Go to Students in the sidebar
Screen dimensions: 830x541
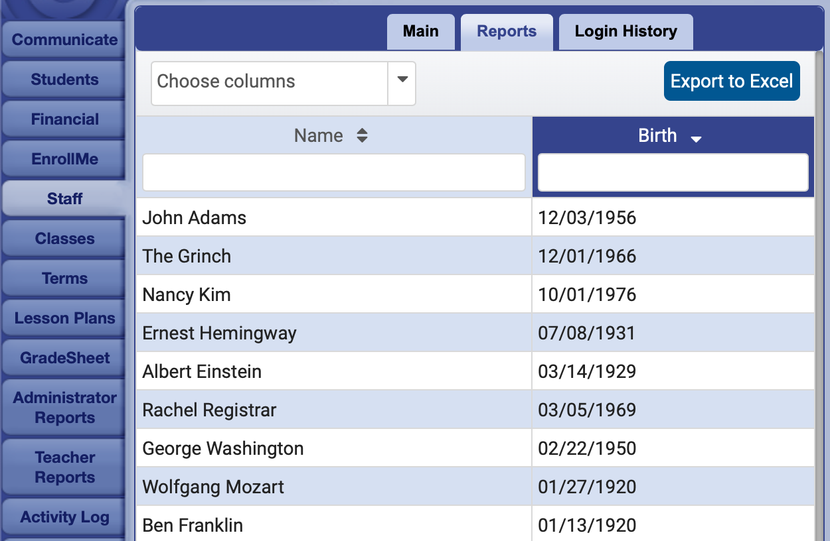(64, 80)
